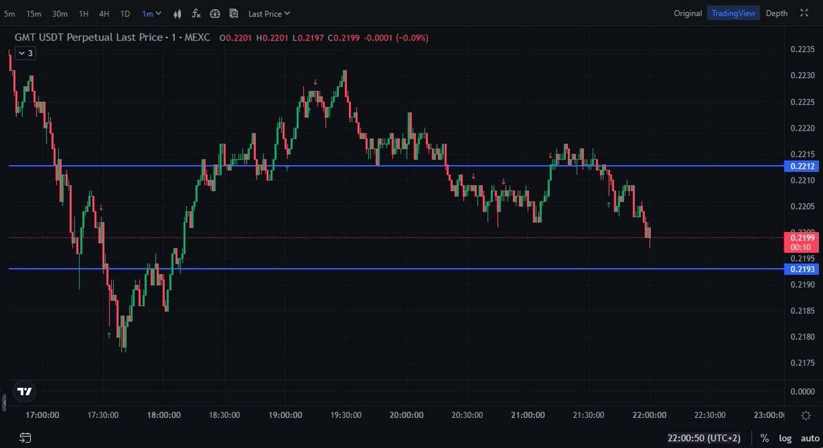The image size is (823, 448).
Task: Toggle percentage scale mode
Action: [x=764, y=438]
